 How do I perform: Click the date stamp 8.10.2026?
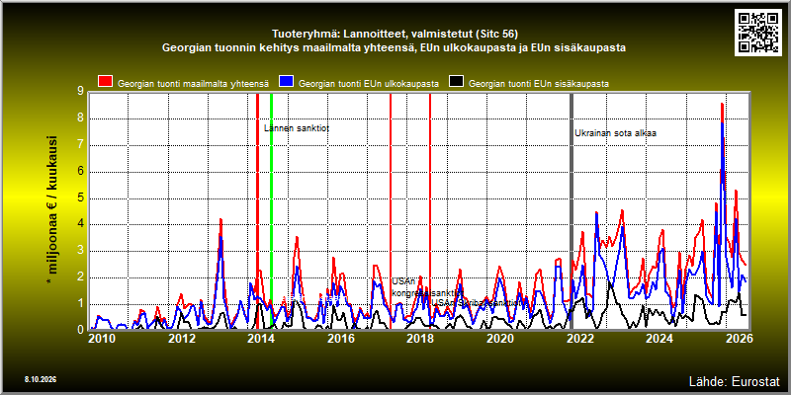(x=40, y=379)
